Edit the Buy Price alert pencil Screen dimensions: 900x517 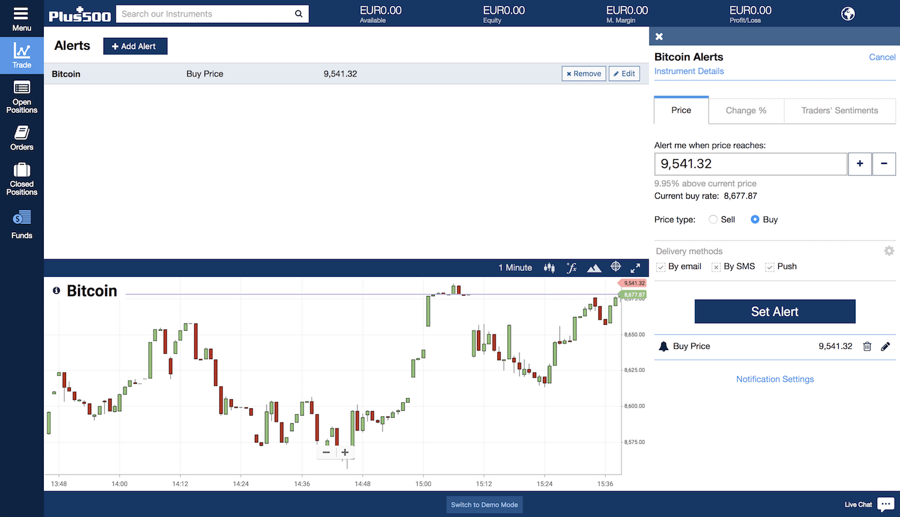point(886,346)
